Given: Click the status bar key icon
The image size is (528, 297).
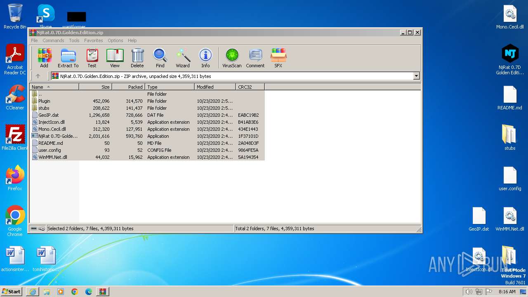Looking at the screenshot, I should 42,229.
